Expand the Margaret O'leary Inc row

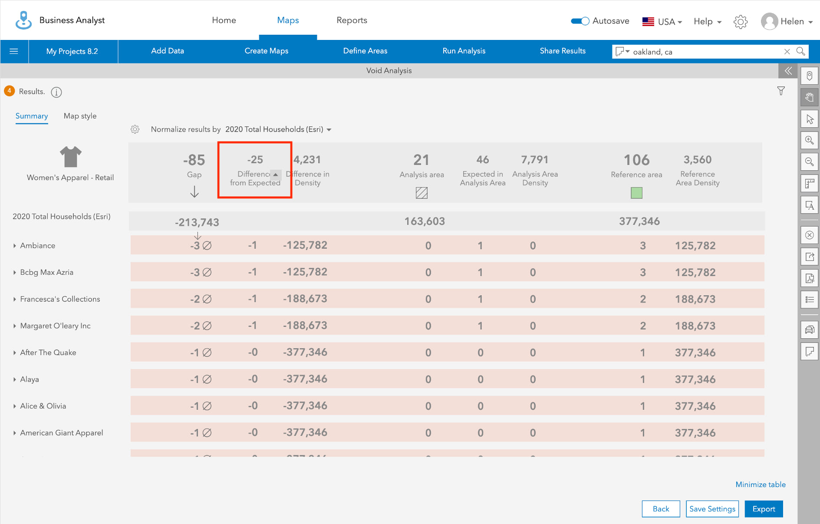[15, 326]
